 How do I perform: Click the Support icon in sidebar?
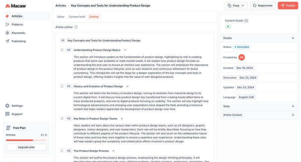7,114
